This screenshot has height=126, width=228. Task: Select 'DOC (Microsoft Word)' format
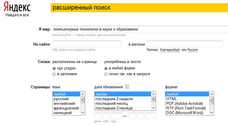pyautogui.click(x=187, y=113)
